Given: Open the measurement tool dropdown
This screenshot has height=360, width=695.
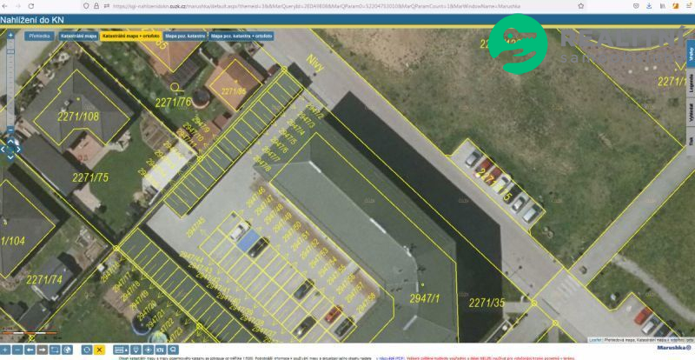Looking at the screenshot, I should coord(121,350).
